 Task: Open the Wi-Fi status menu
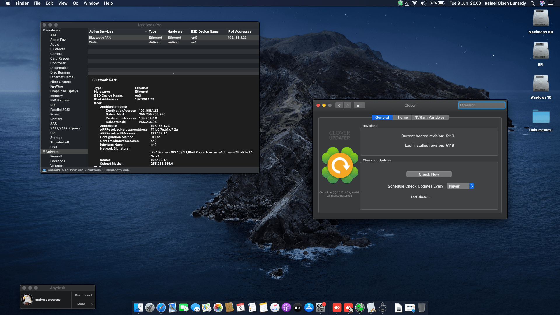[x=414, y=3]
